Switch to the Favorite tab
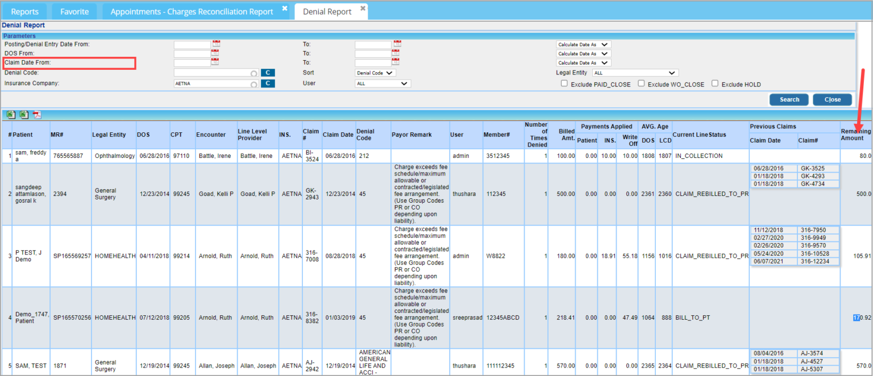Viewport: 873px width, 376px height. (74, 11)
